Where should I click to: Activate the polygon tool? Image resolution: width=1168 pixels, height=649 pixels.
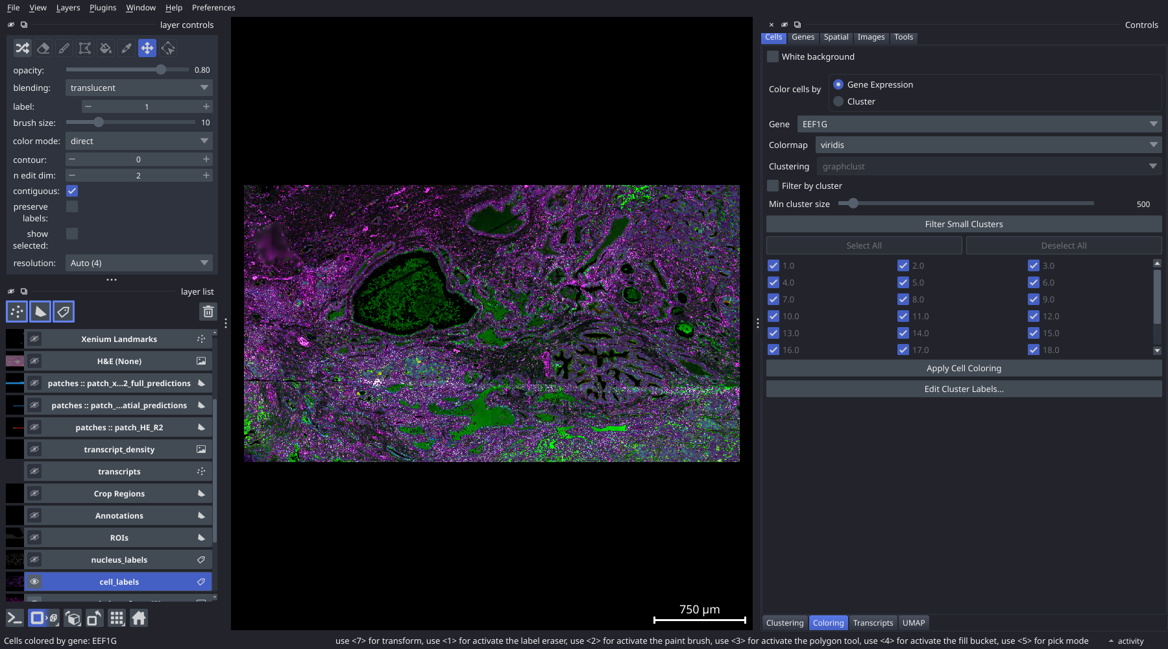[85, 48]
